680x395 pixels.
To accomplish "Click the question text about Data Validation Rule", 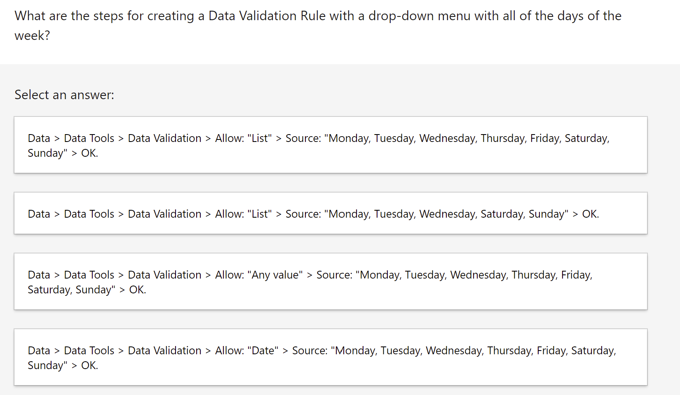I will tap(318, 26).
